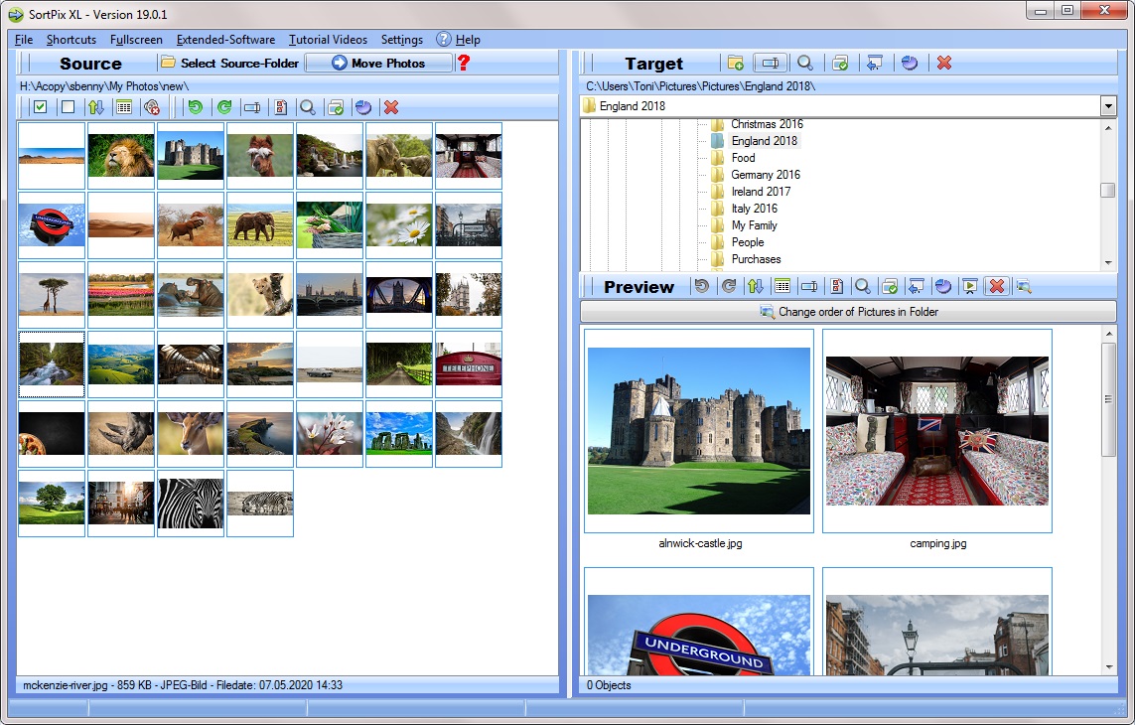The height and width of the screenshot is (725, 1135).
Task: Start the Preview slideshow play icon
Action: pyautogui.click(x=970, y=287)
